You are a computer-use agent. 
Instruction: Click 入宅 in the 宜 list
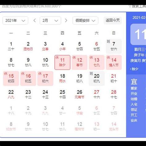134,104
